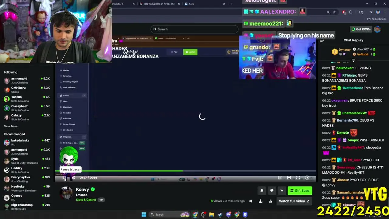Open NeoNuke channel in Recommended
This screenshot has height=219, width=389.
click(x=27, y=188)
